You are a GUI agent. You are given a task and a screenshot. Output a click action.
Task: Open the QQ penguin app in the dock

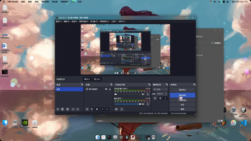[x=133, y=137]
